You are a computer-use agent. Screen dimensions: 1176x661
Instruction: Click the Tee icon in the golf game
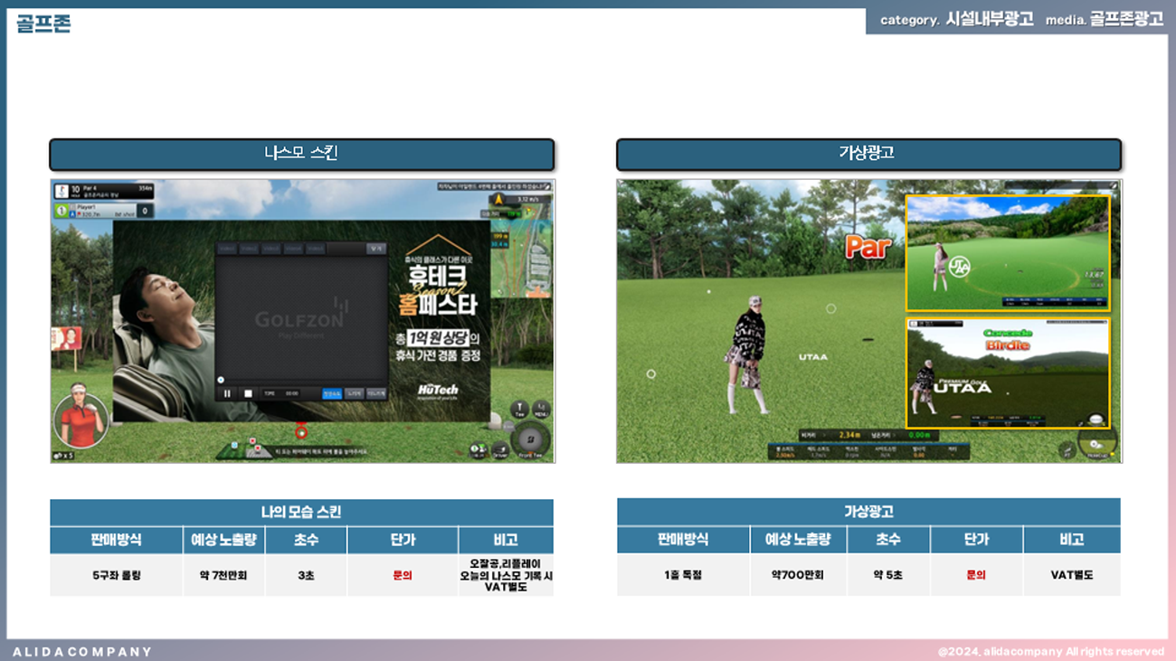520,409
